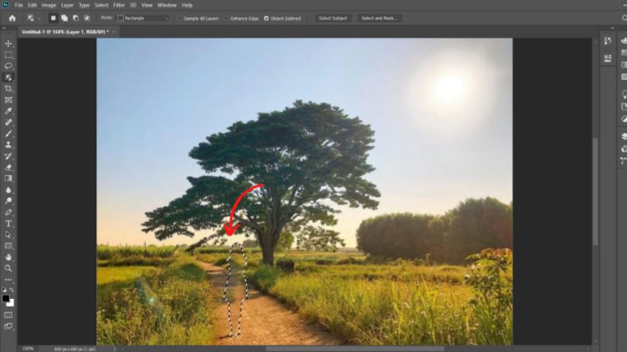
Task: Select the Rectangle shape tool
Action: pos(9,246)
